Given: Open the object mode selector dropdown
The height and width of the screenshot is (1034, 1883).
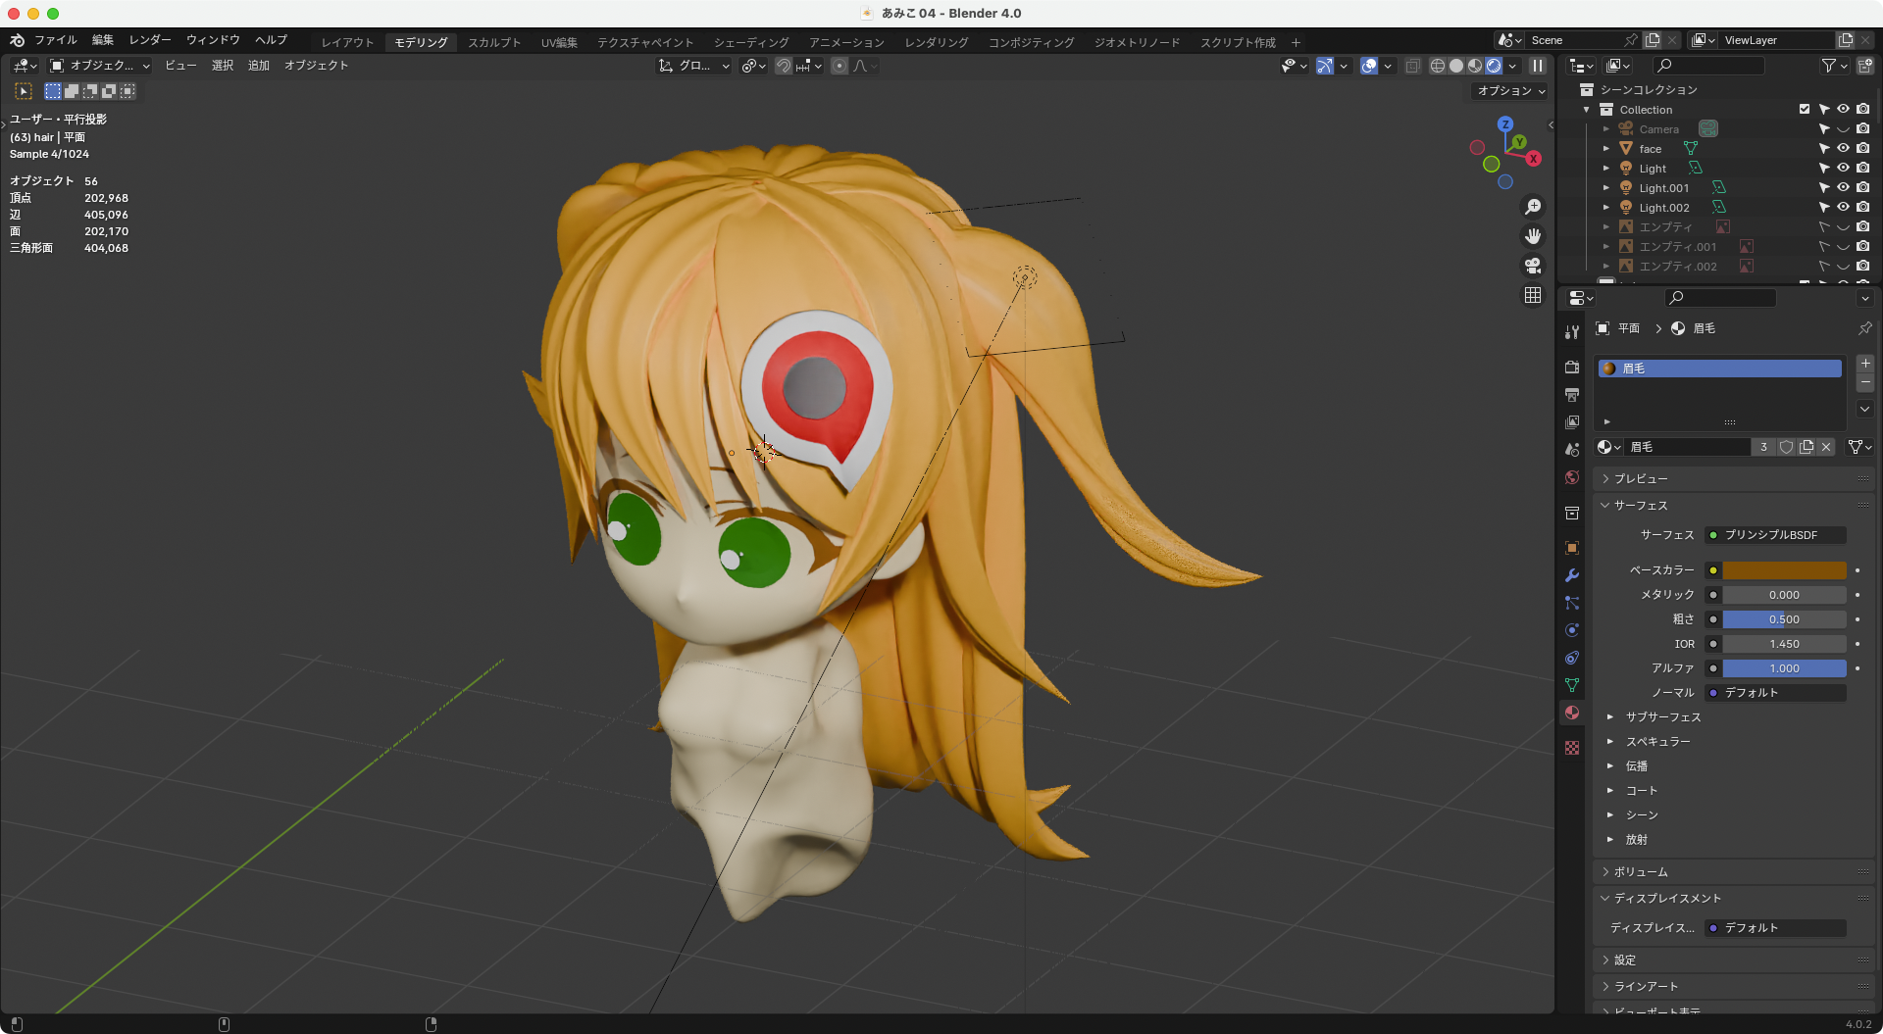Looking at the screenshot, I should 100,66.
